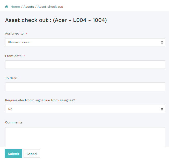Expand the electronic signature dropdown showing No

tap(83, 109)
